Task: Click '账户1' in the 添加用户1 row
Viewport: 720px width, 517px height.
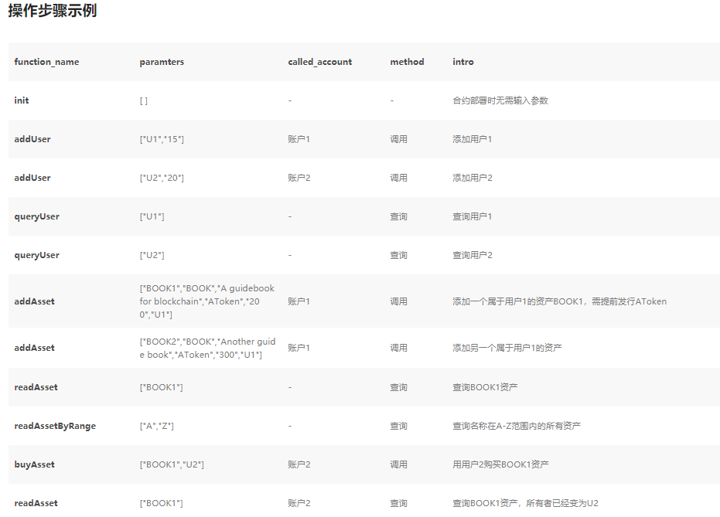Action: 299,139
